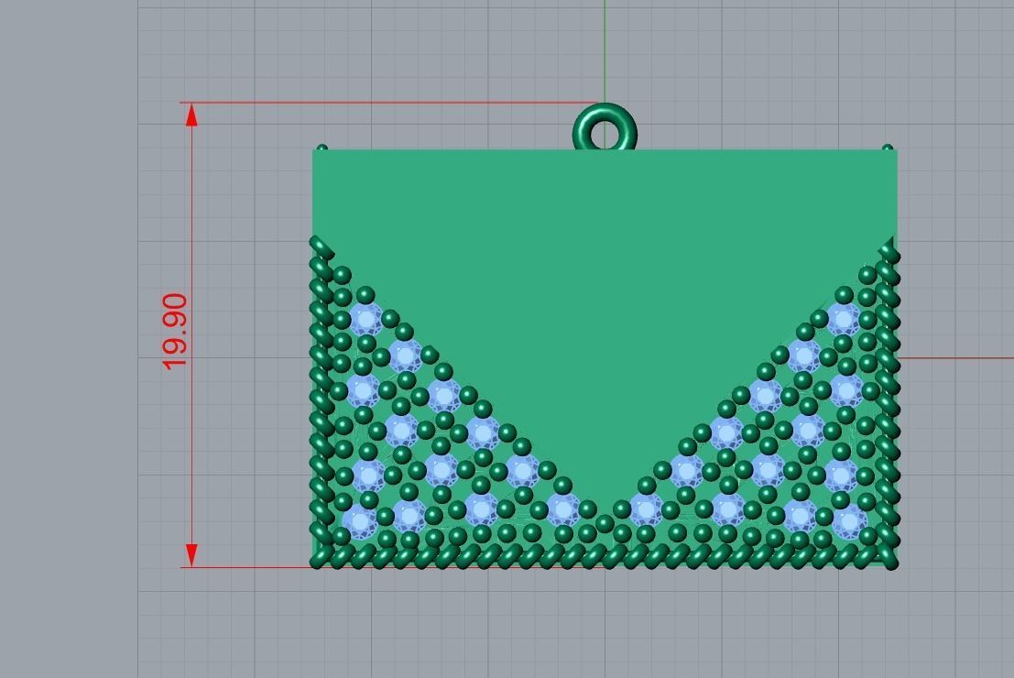Pick the gemstone at the envelope's bottom-left corner
Image resolution: width=1014 pixels, height=678 pixels.
tap(360, 521)
